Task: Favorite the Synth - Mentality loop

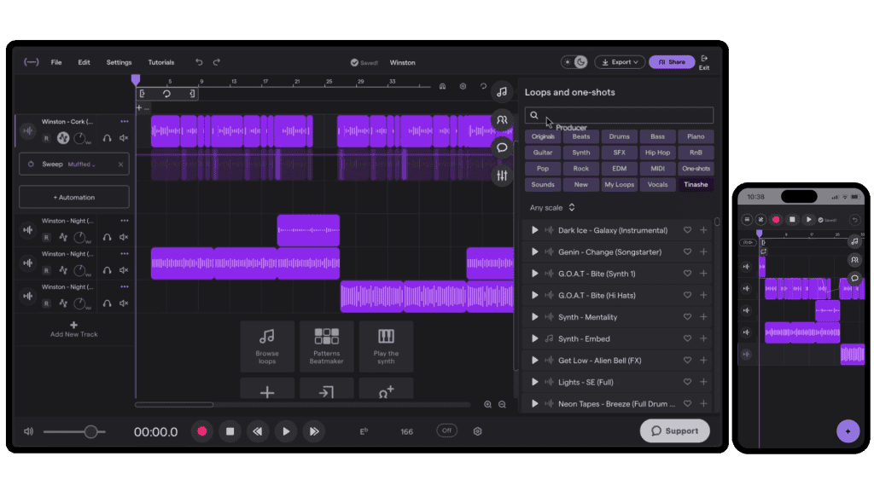Action: point(687,317)
